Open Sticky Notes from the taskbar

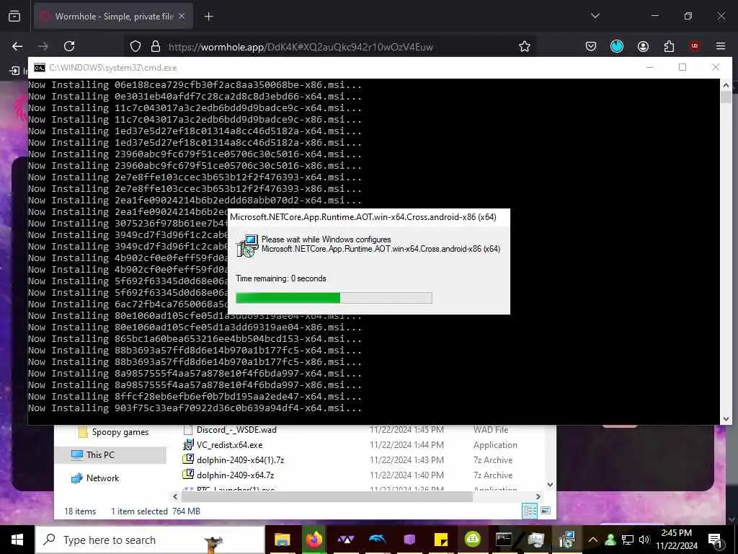coord(440,540)
